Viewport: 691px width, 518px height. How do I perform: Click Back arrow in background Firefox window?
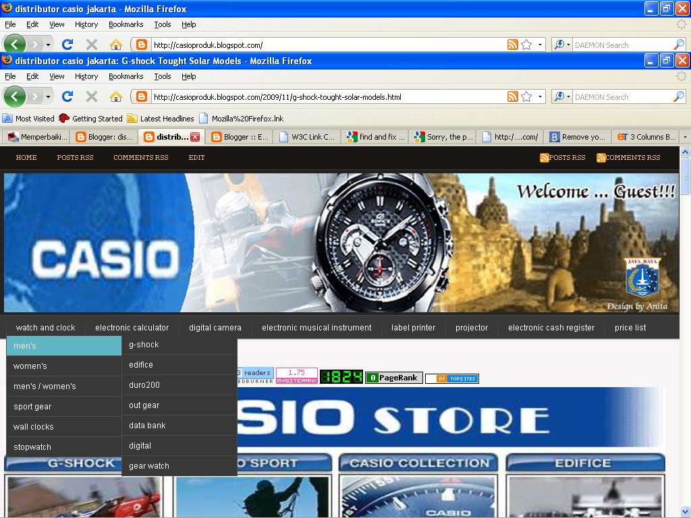pos(15,44)
